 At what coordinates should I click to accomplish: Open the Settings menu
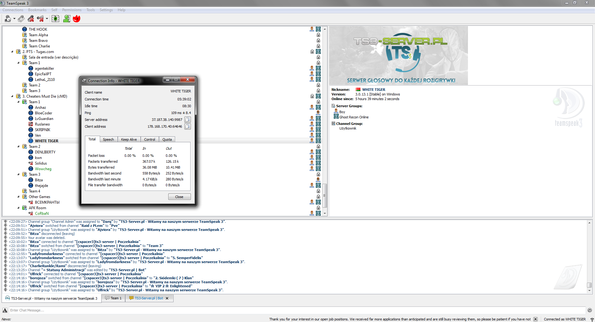pyautogui.click(x=106, y=10)
